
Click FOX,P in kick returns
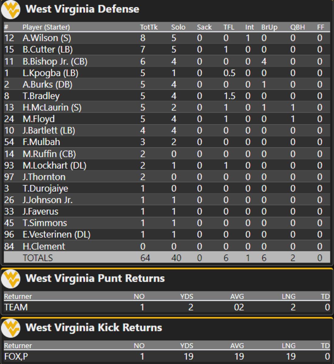coord(16,356)
